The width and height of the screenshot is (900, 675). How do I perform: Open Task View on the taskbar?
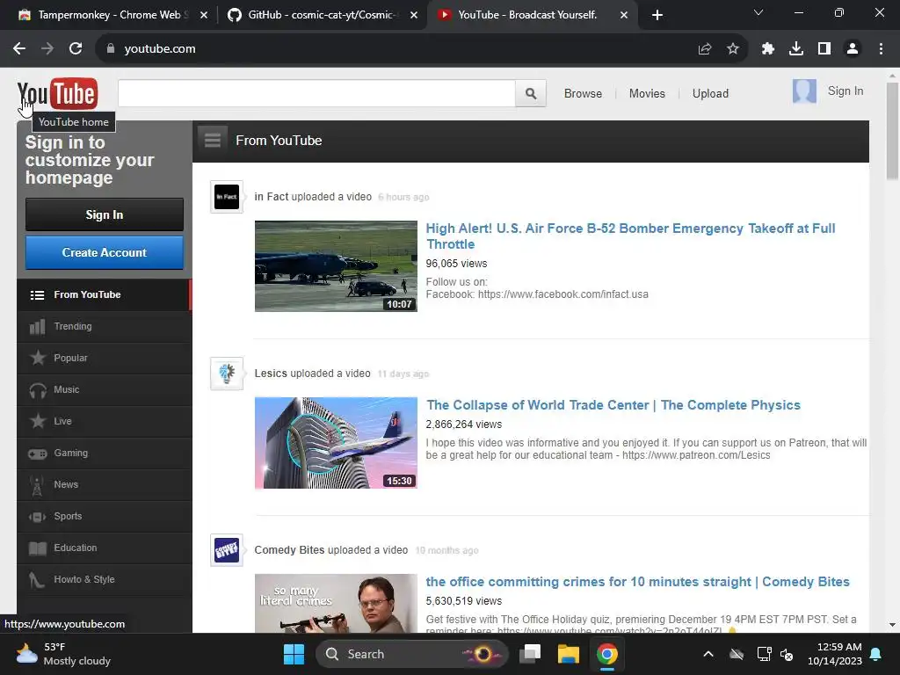coord(530,654)
